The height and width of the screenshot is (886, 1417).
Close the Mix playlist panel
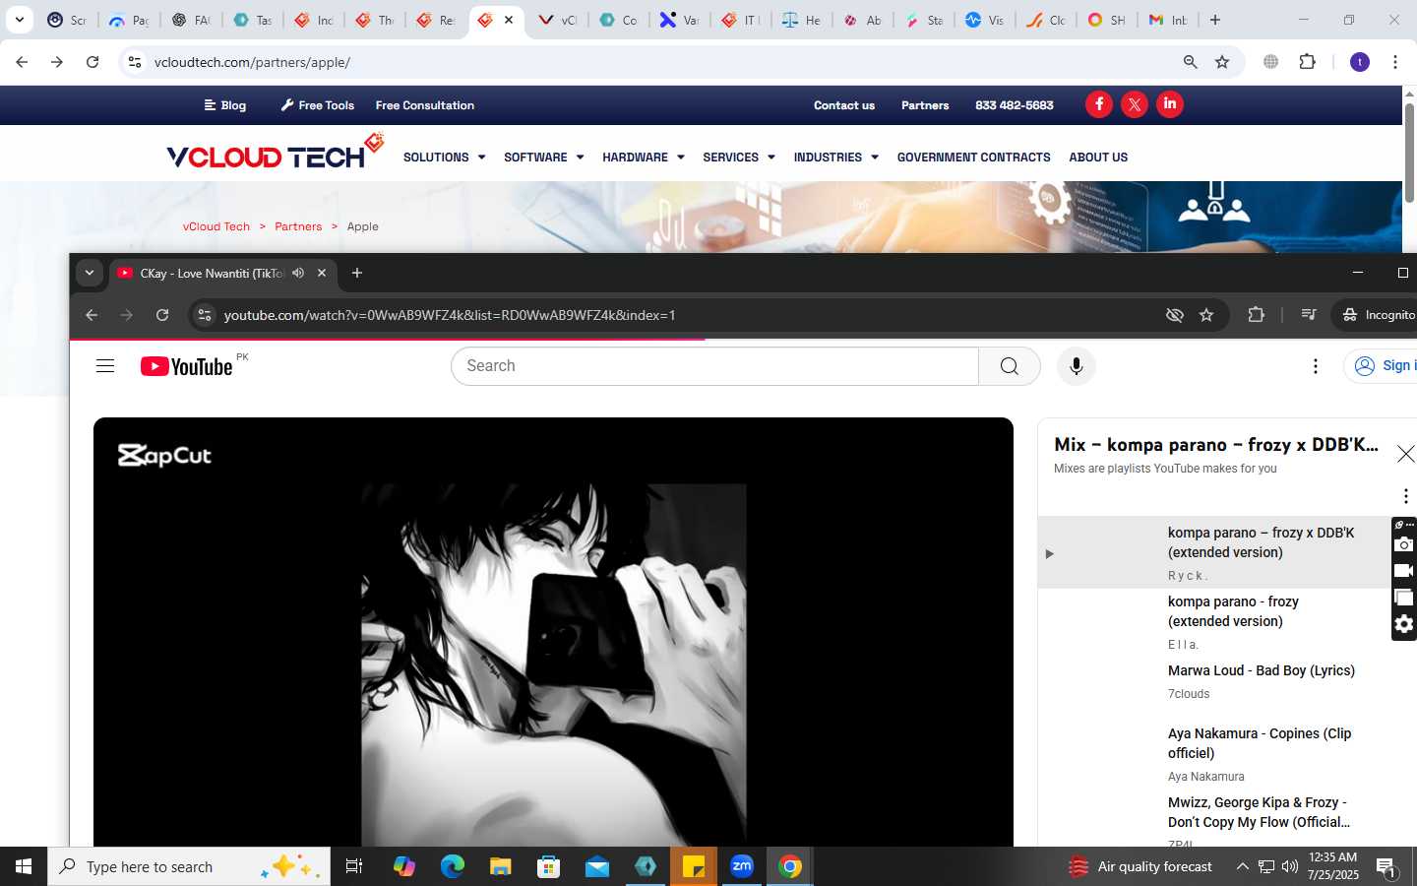coord(1405,454)
